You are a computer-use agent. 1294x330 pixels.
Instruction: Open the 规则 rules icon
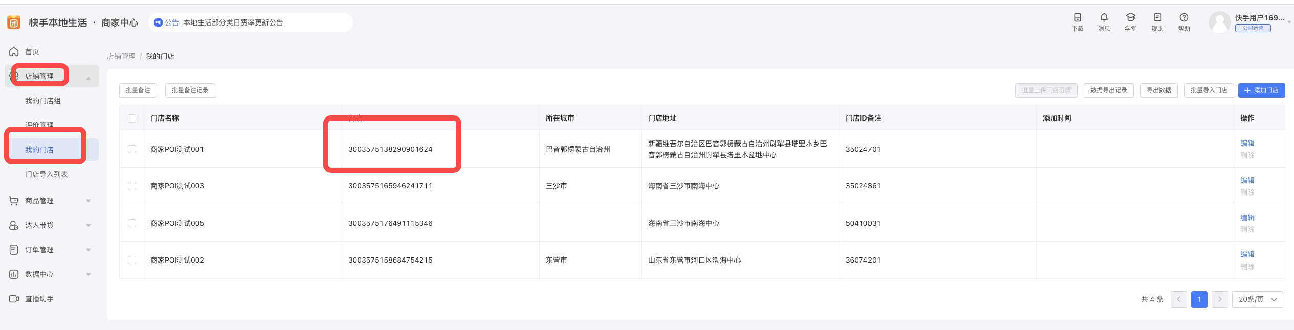click(x=1157, y=18)
